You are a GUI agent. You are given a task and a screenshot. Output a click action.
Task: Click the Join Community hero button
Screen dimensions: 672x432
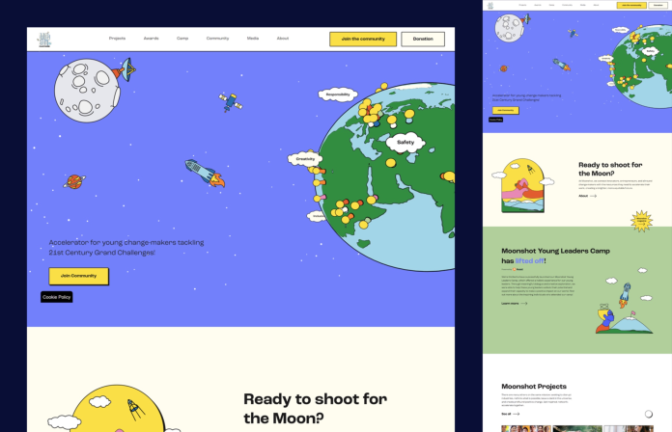click(78, 276)
